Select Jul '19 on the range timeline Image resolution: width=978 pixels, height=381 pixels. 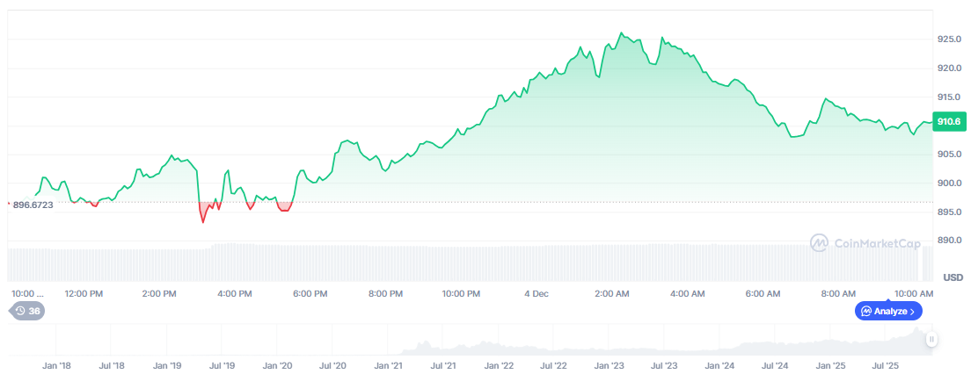point(222,366)
